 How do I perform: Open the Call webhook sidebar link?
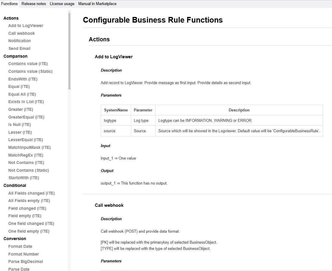click(21, 33)
